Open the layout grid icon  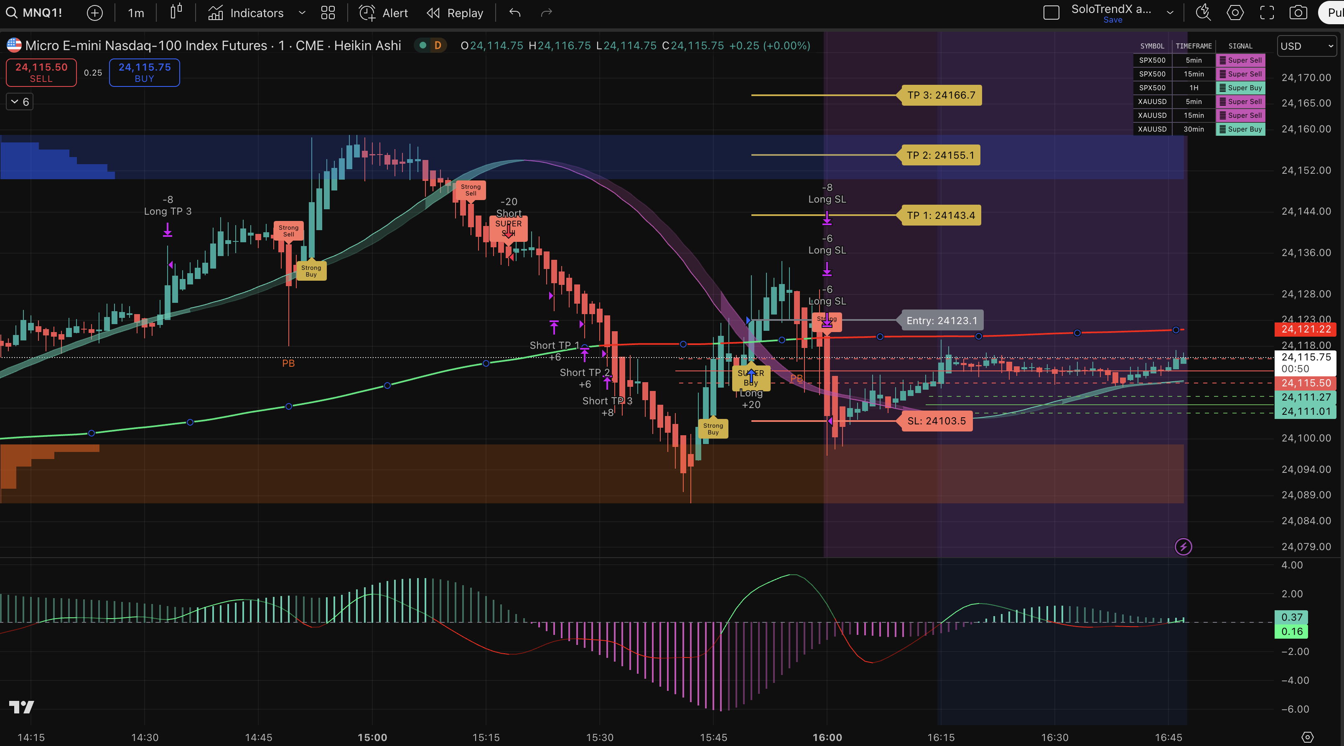(x=328, y=13)
